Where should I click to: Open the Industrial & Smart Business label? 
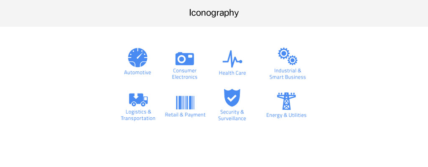click(x=288, y=74)
